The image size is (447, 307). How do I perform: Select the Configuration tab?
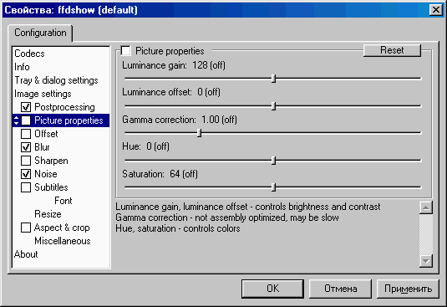click(x=40, y=33)
